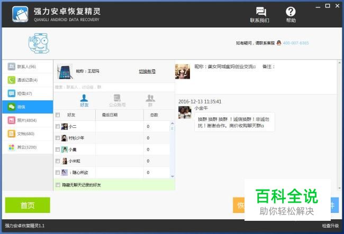Click the friend list scroll down arrow
The height and width of the screenshot is (234, 344).
click(x=172, y=176)
